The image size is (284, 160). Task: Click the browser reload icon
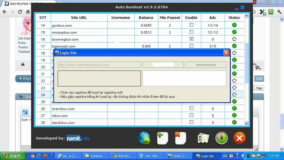coord(20,12)
